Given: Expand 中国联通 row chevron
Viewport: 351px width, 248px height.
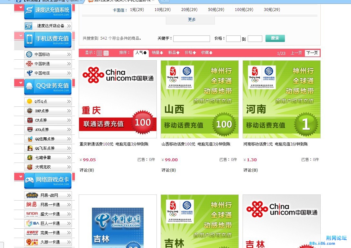Looking at the screenshot, I should click(69, 64).
